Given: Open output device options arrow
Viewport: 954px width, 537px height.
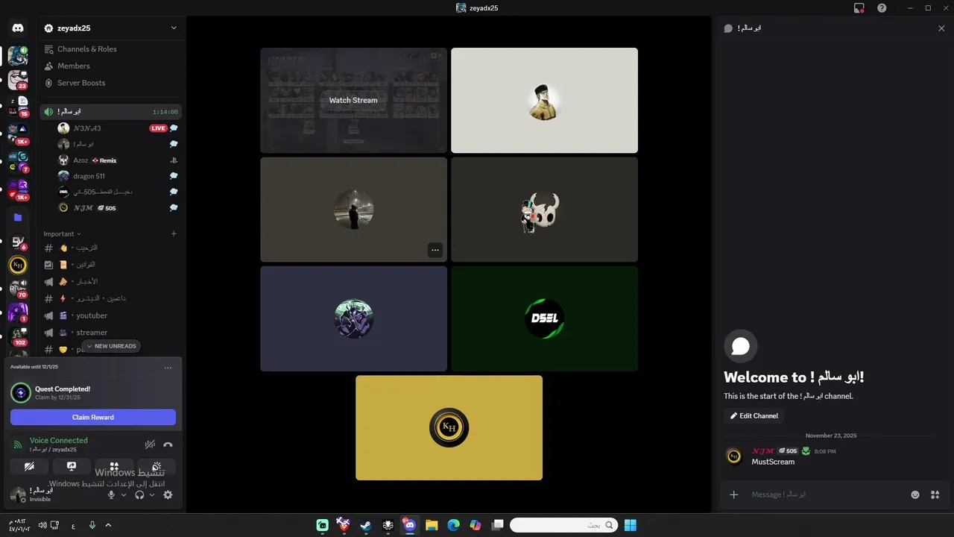Looking at the screenshot, I should (x=152, y=494).
